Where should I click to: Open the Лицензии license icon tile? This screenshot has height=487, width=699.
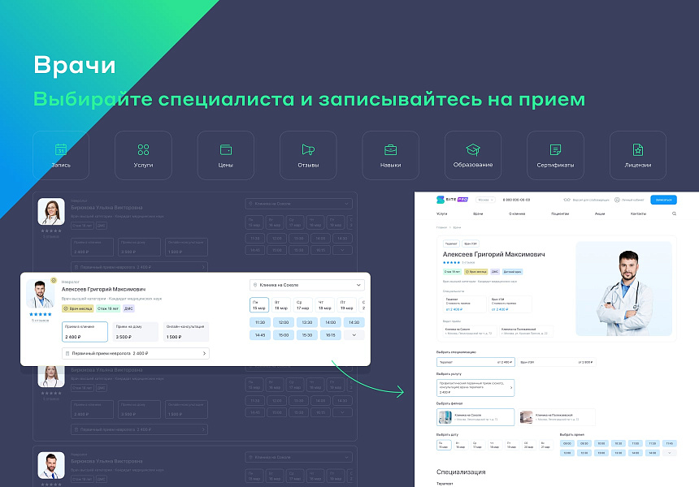pos(638,155)
